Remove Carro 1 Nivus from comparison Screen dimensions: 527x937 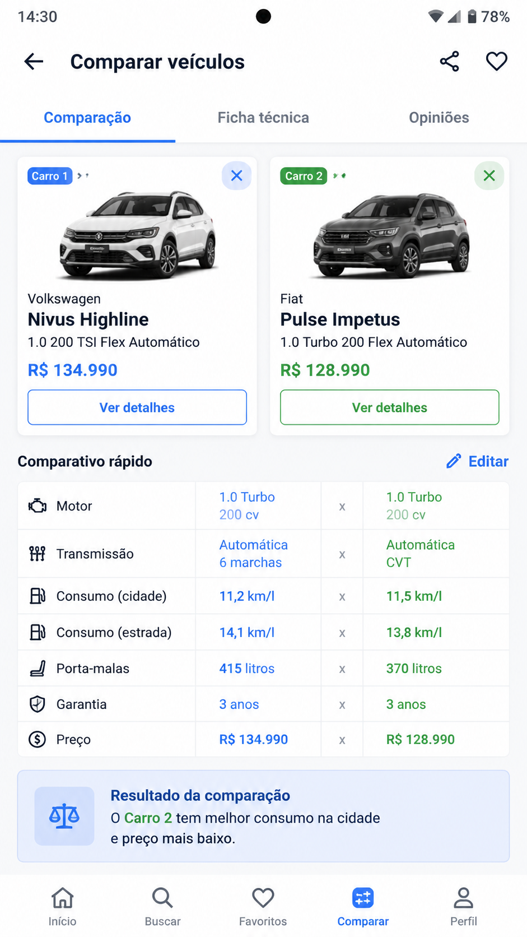pyautogui.click(x=236, y=175)
